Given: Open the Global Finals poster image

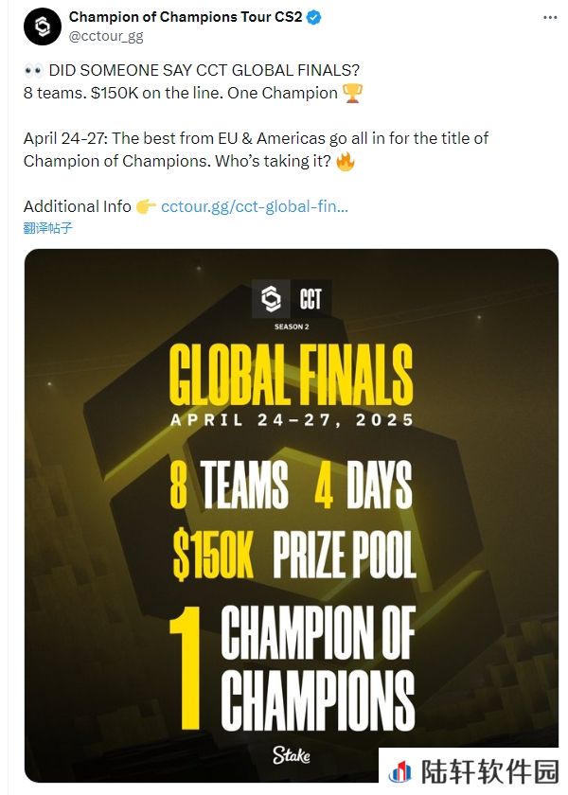Looking at the screenshot, I should (x=292, y=515).
